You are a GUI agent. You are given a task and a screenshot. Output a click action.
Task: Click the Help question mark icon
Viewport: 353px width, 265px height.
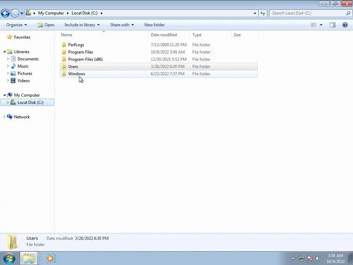point(345,25)
